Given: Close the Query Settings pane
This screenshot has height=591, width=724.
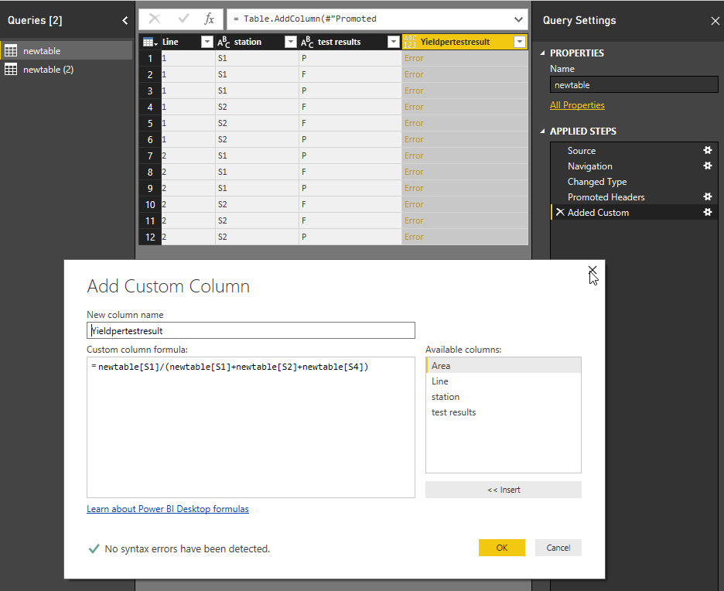Looking at the screenshot, I should pos(715,21).
